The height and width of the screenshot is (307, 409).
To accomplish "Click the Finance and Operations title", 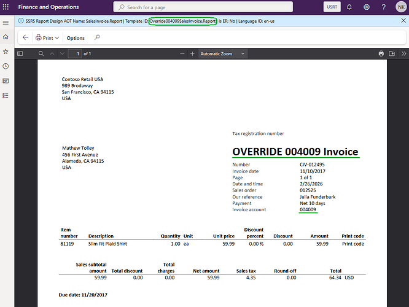I will pos(49,7).
